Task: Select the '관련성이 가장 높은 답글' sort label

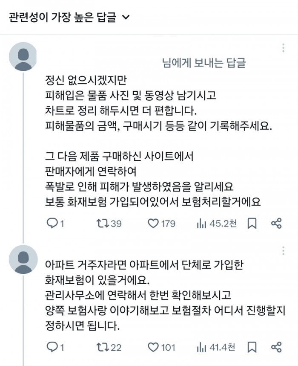Action: tap(62, 17)
